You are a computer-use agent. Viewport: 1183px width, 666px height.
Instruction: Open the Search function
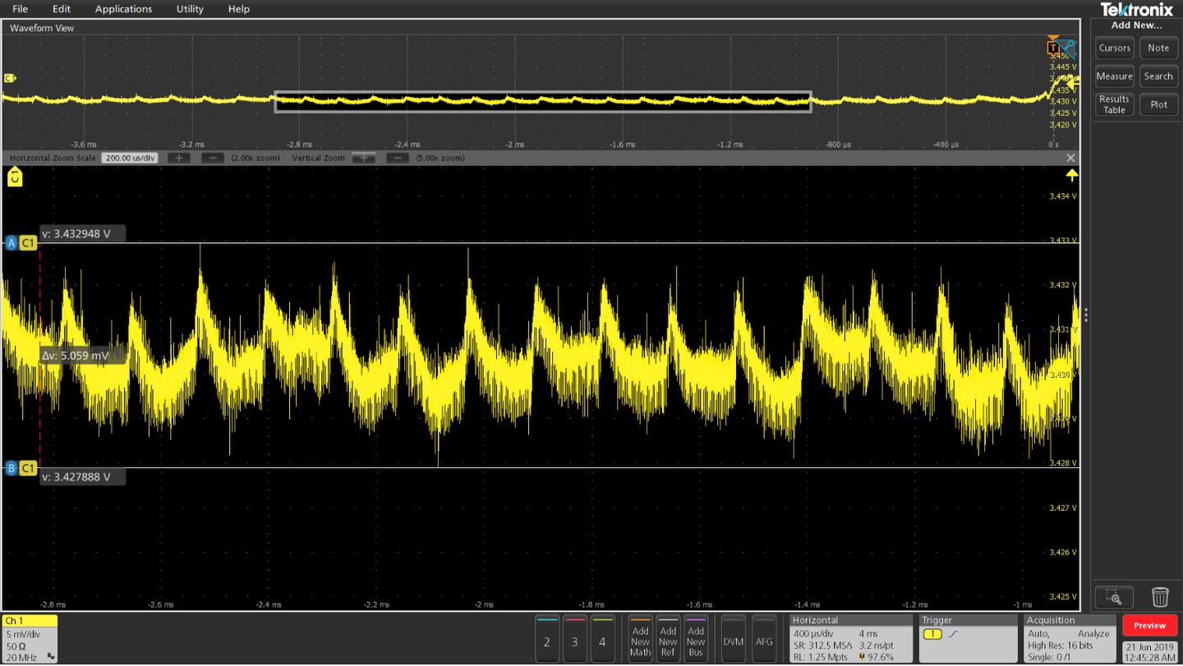coord(1158,76)
